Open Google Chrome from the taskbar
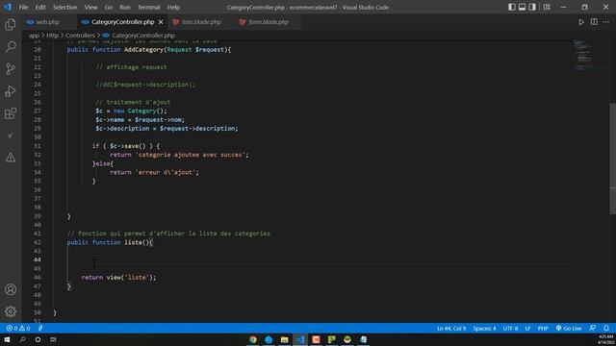 coord(253,339)
